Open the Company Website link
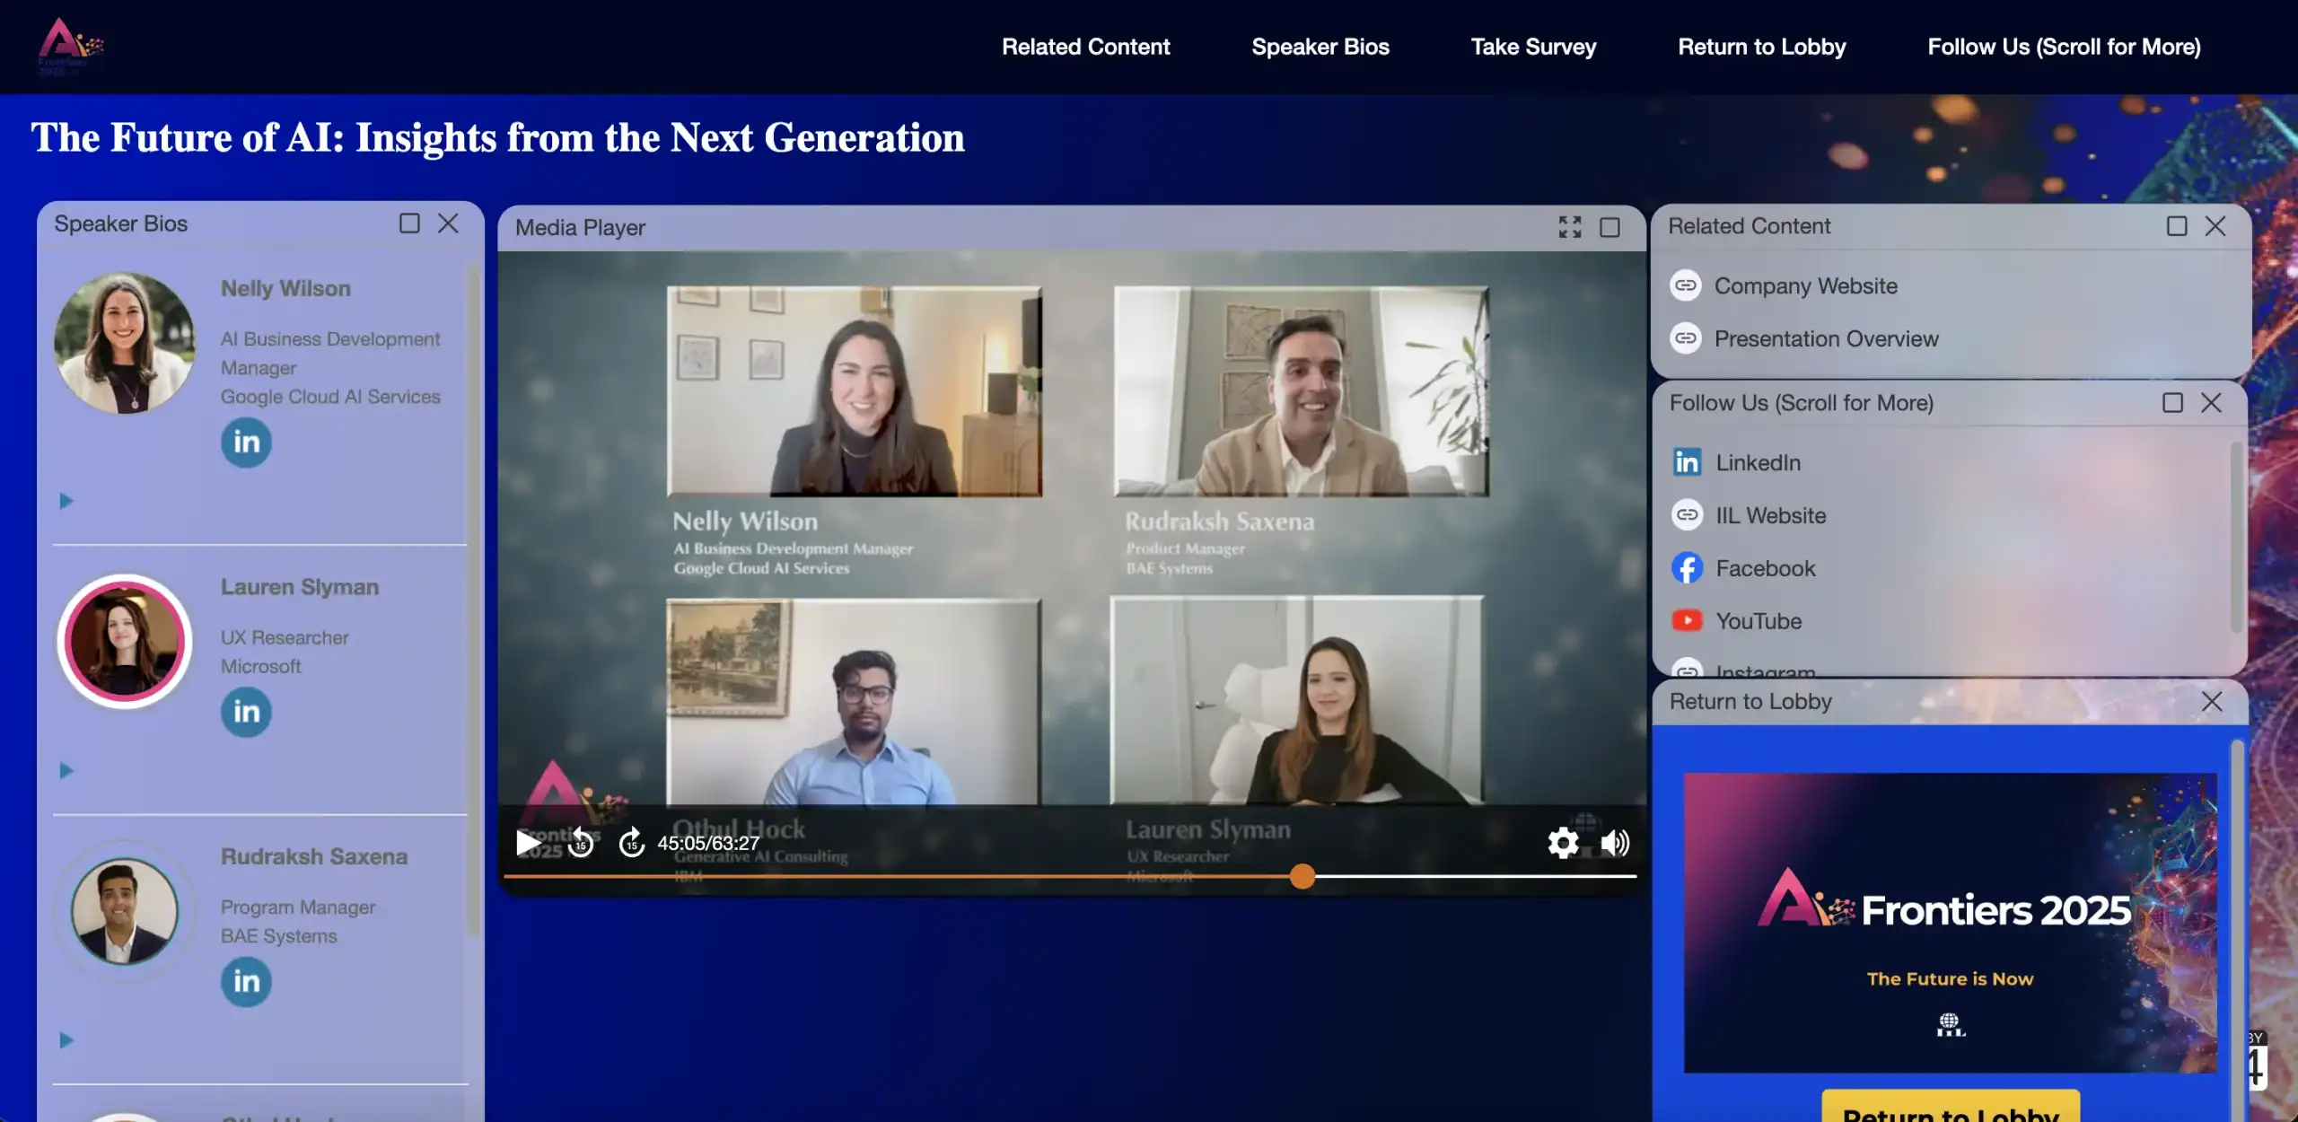2298x1122 pixels. click(x=1805, y=285)
